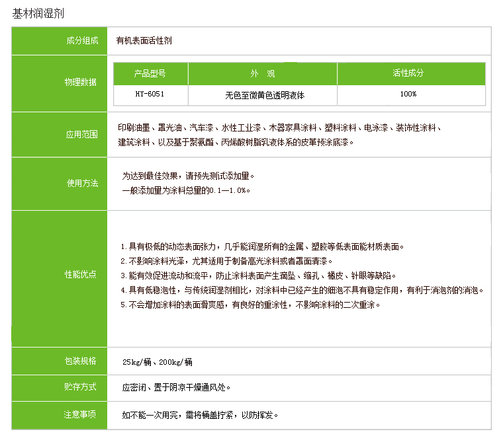Select the 应用范围 row header
Image resolution: width=503 pixels, height=442 pixels.
pyautogui.click(x=81, y=135)
